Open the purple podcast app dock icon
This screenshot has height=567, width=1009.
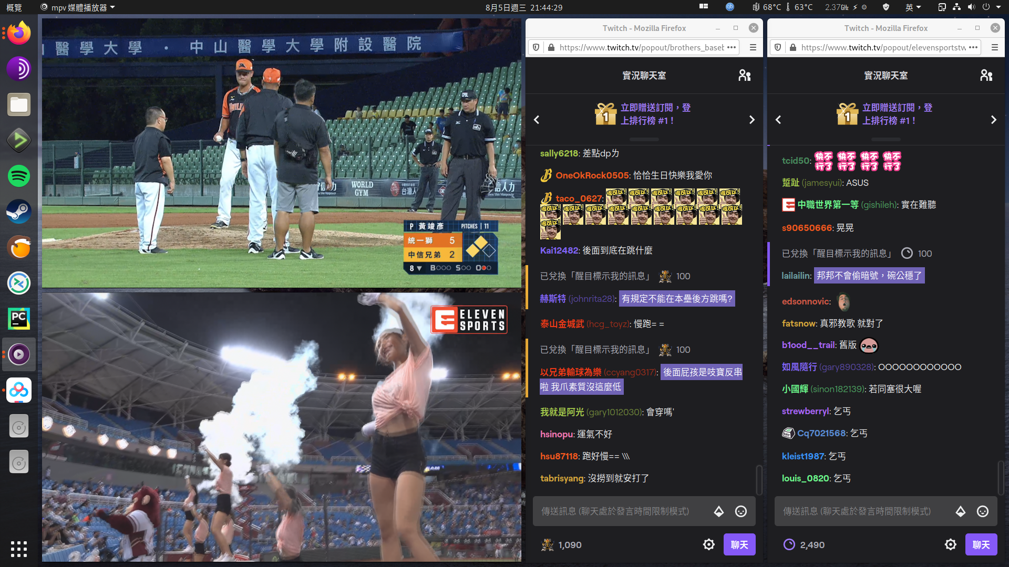[x=19, y=69]
